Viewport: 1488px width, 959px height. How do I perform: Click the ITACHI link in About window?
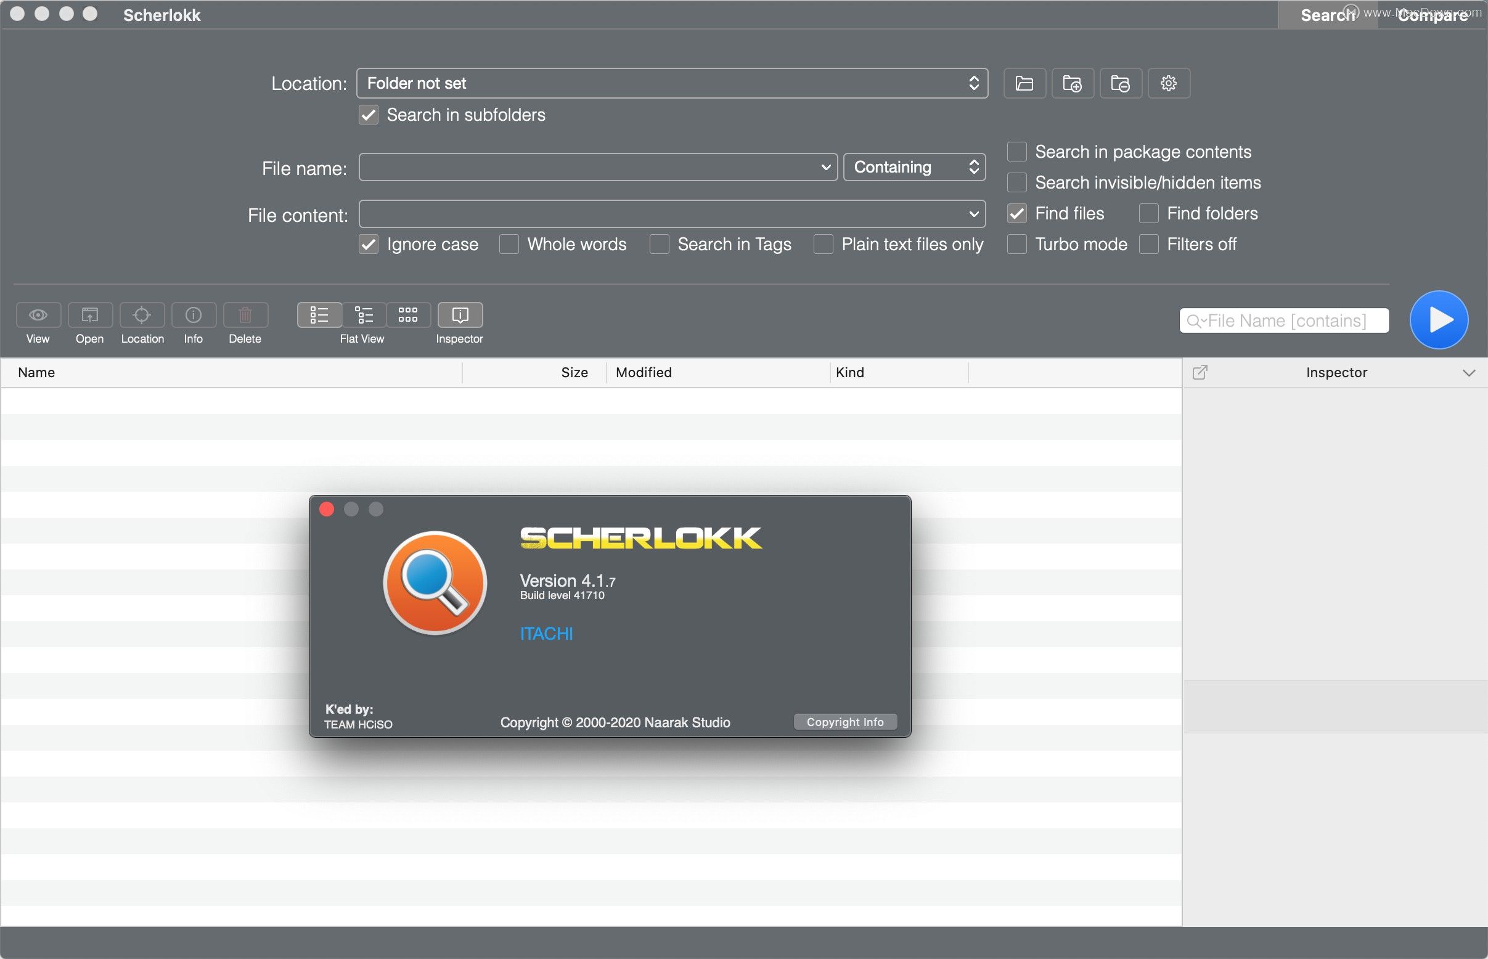[x=546, y=634]
